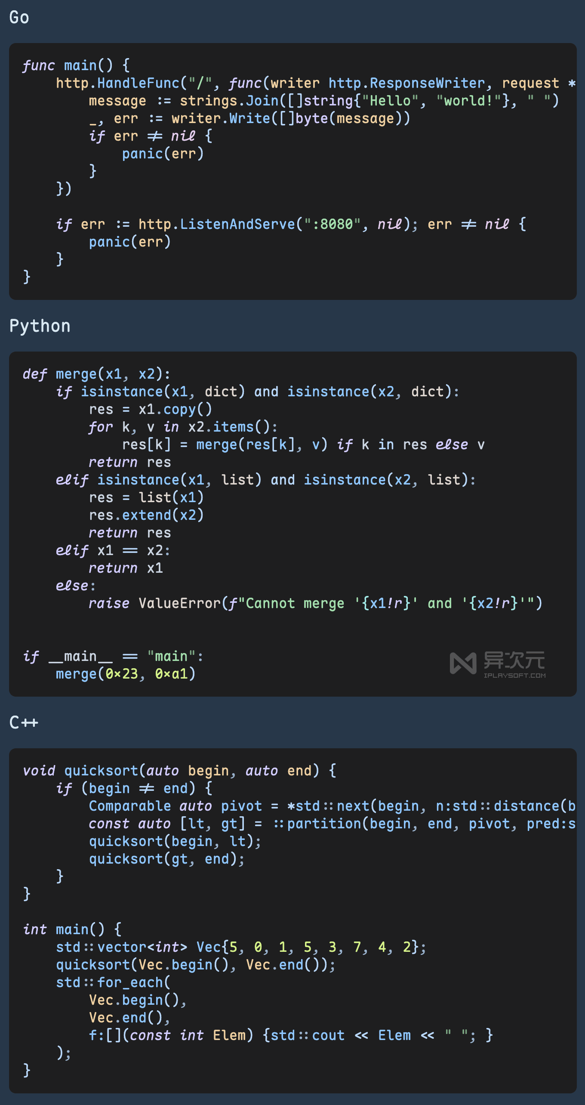Click std::cout in the lambda body
The width and height of the screenshot is (585, 1105).
point(308,1035)
